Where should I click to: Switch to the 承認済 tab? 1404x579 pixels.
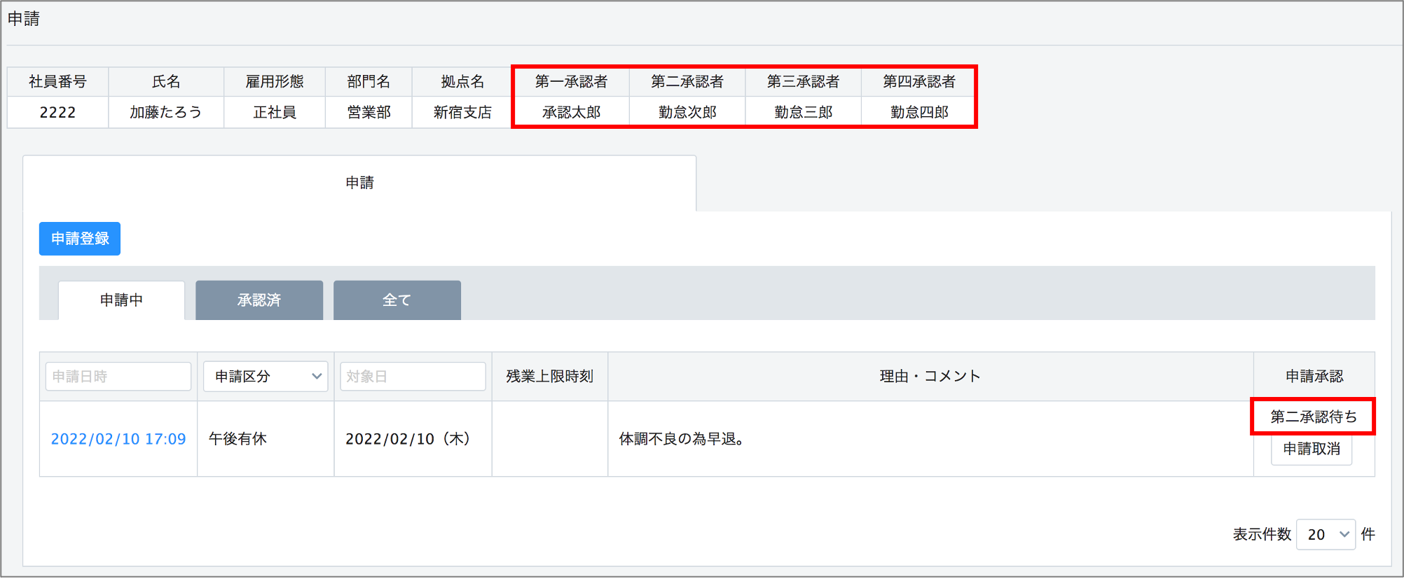tap(259, 300)
